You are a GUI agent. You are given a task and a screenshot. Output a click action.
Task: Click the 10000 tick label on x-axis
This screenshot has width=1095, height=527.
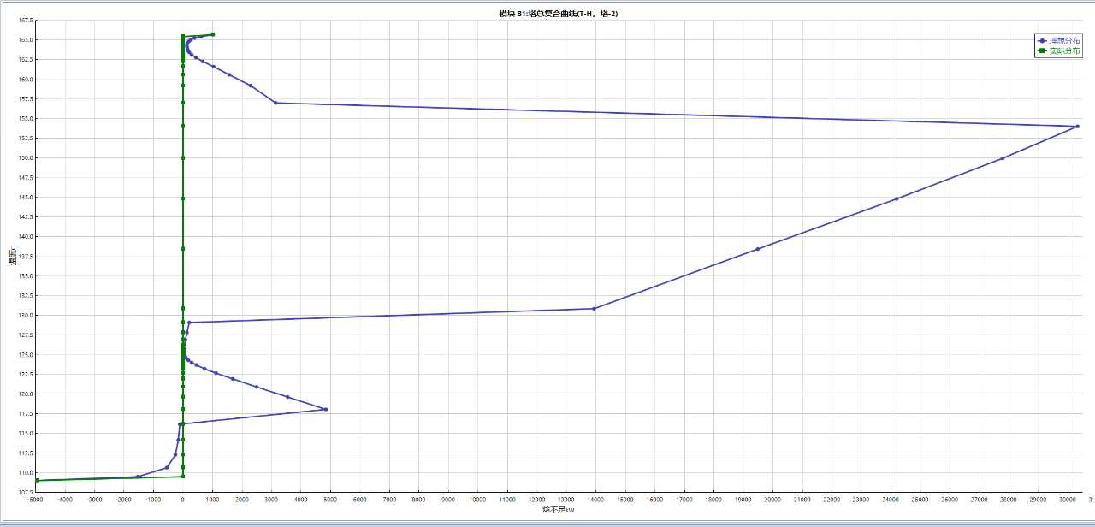pos(477,499)
